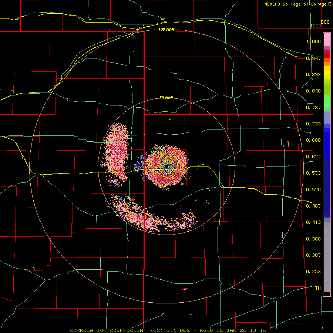The image size is (333, 333).
Task: Click the "0.787" color scale value
Action: 313,107
